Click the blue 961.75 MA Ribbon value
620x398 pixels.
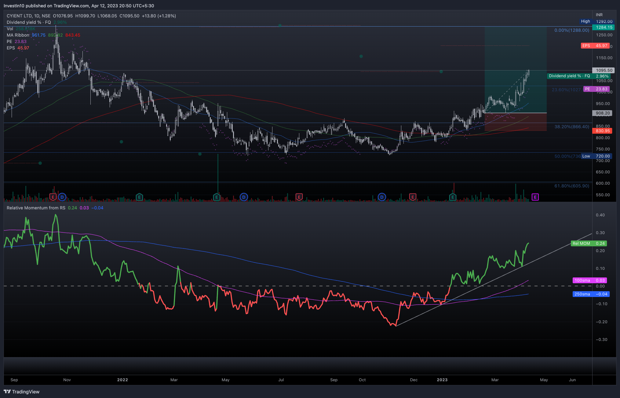[38, 35]
